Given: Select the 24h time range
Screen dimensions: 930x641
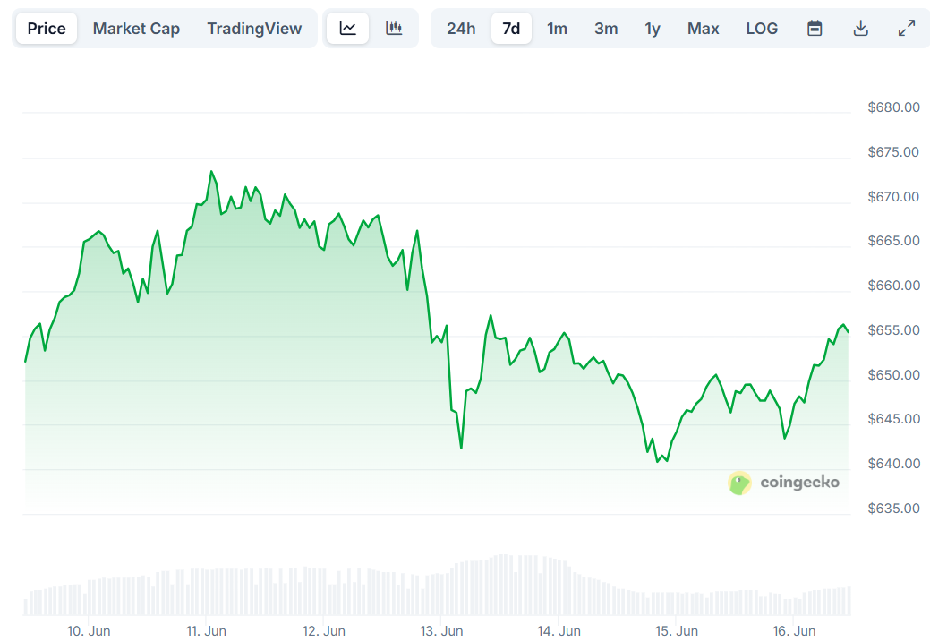Looking at the screenshot, I should click(x=461, y=29).
